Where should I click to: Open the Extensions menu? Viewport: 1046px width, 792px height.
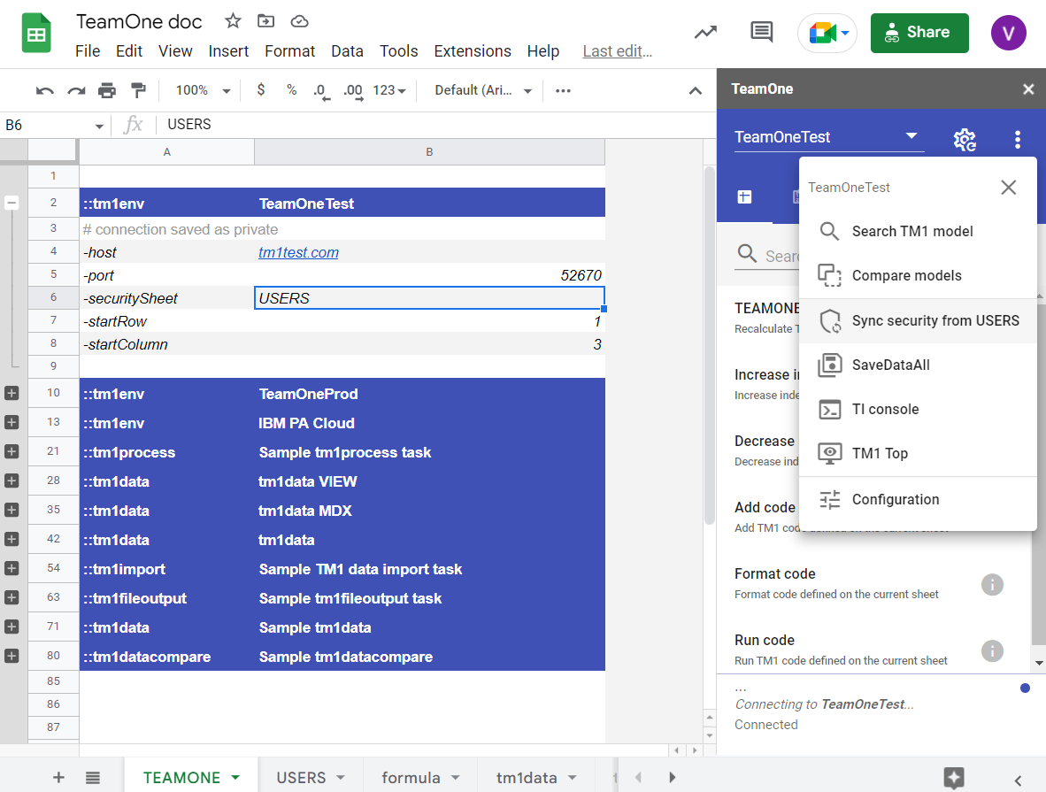click(473, 51)
